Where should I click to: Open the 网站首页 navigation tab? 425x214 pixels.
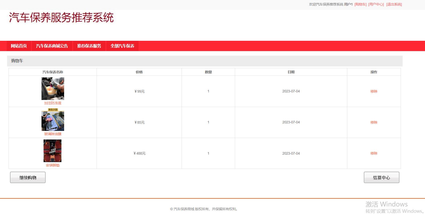click(x=19, y=46)
